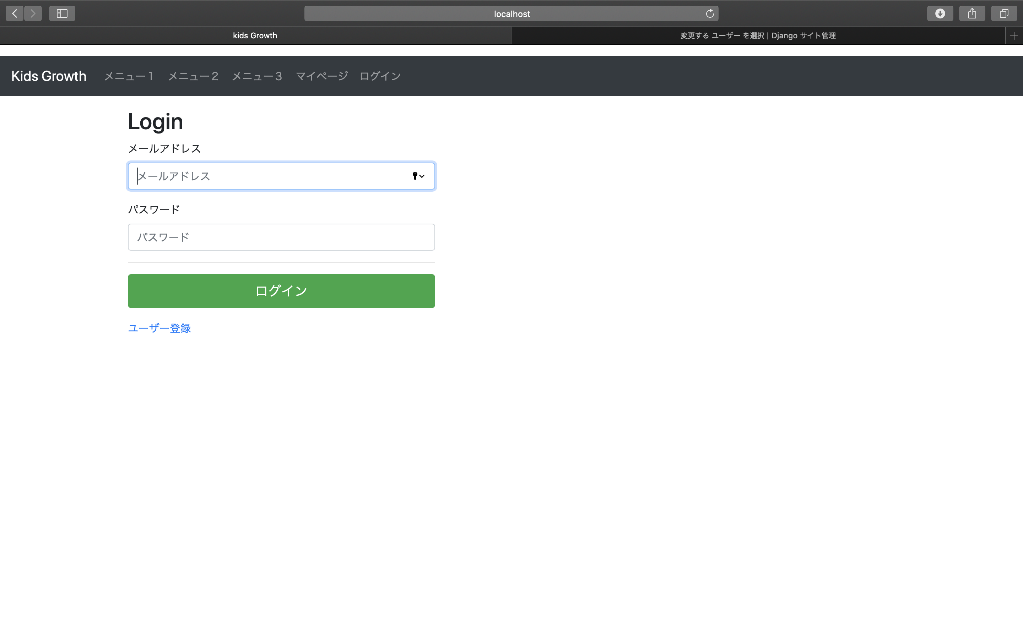
Task: Show the tab overview icon
Action: coord(1003,13)
